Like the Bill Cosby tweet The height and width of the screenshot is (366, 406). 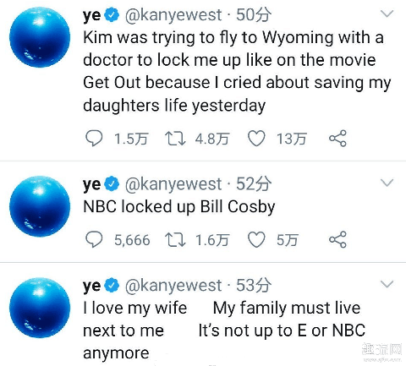coord(256,240)
